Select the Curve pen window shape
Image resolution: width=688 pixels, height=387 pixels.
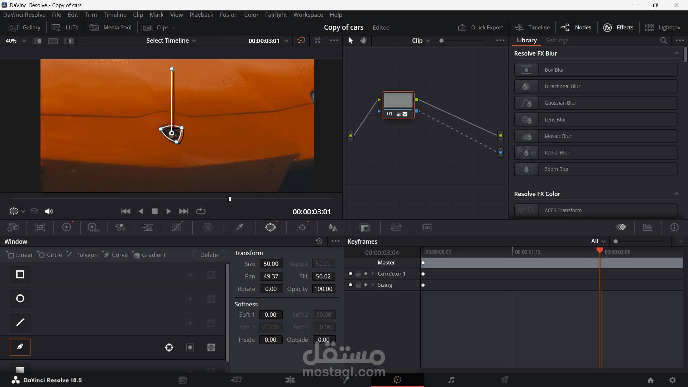tap(20, 347)
